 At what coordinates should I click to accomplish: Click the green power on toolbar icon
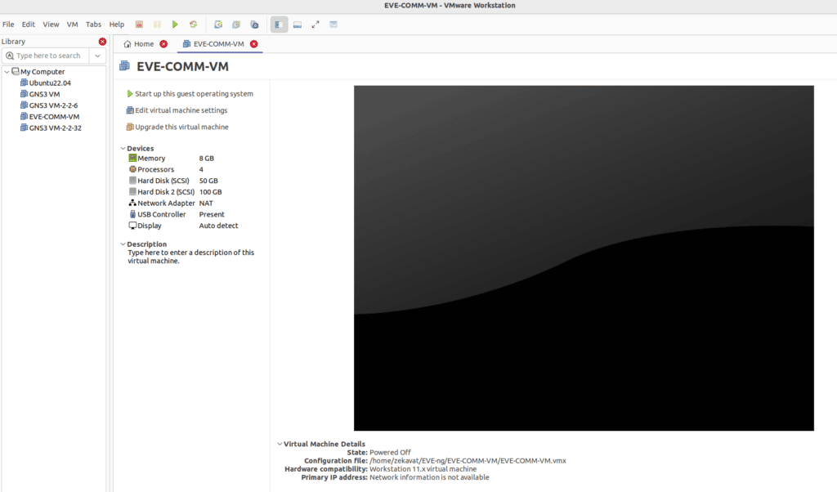tap(175, 25)
